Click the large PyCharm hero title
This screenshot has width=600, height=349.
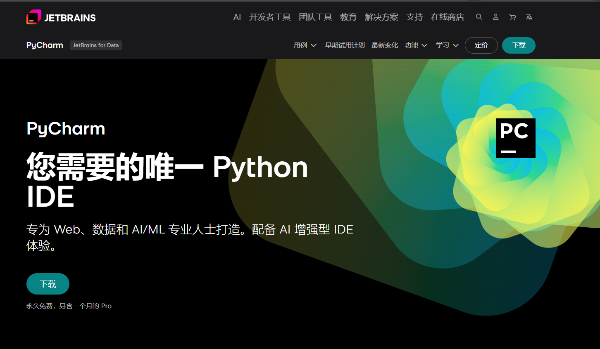[66, 129]
